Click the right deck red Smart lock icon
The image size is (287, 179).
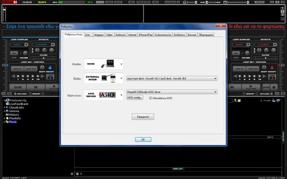272,68
